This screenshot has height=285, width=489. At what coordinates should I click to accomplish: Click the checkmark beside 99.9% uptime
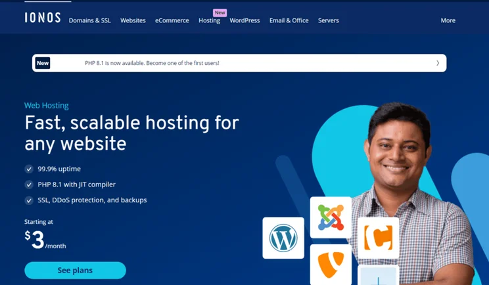click(29, 169)
